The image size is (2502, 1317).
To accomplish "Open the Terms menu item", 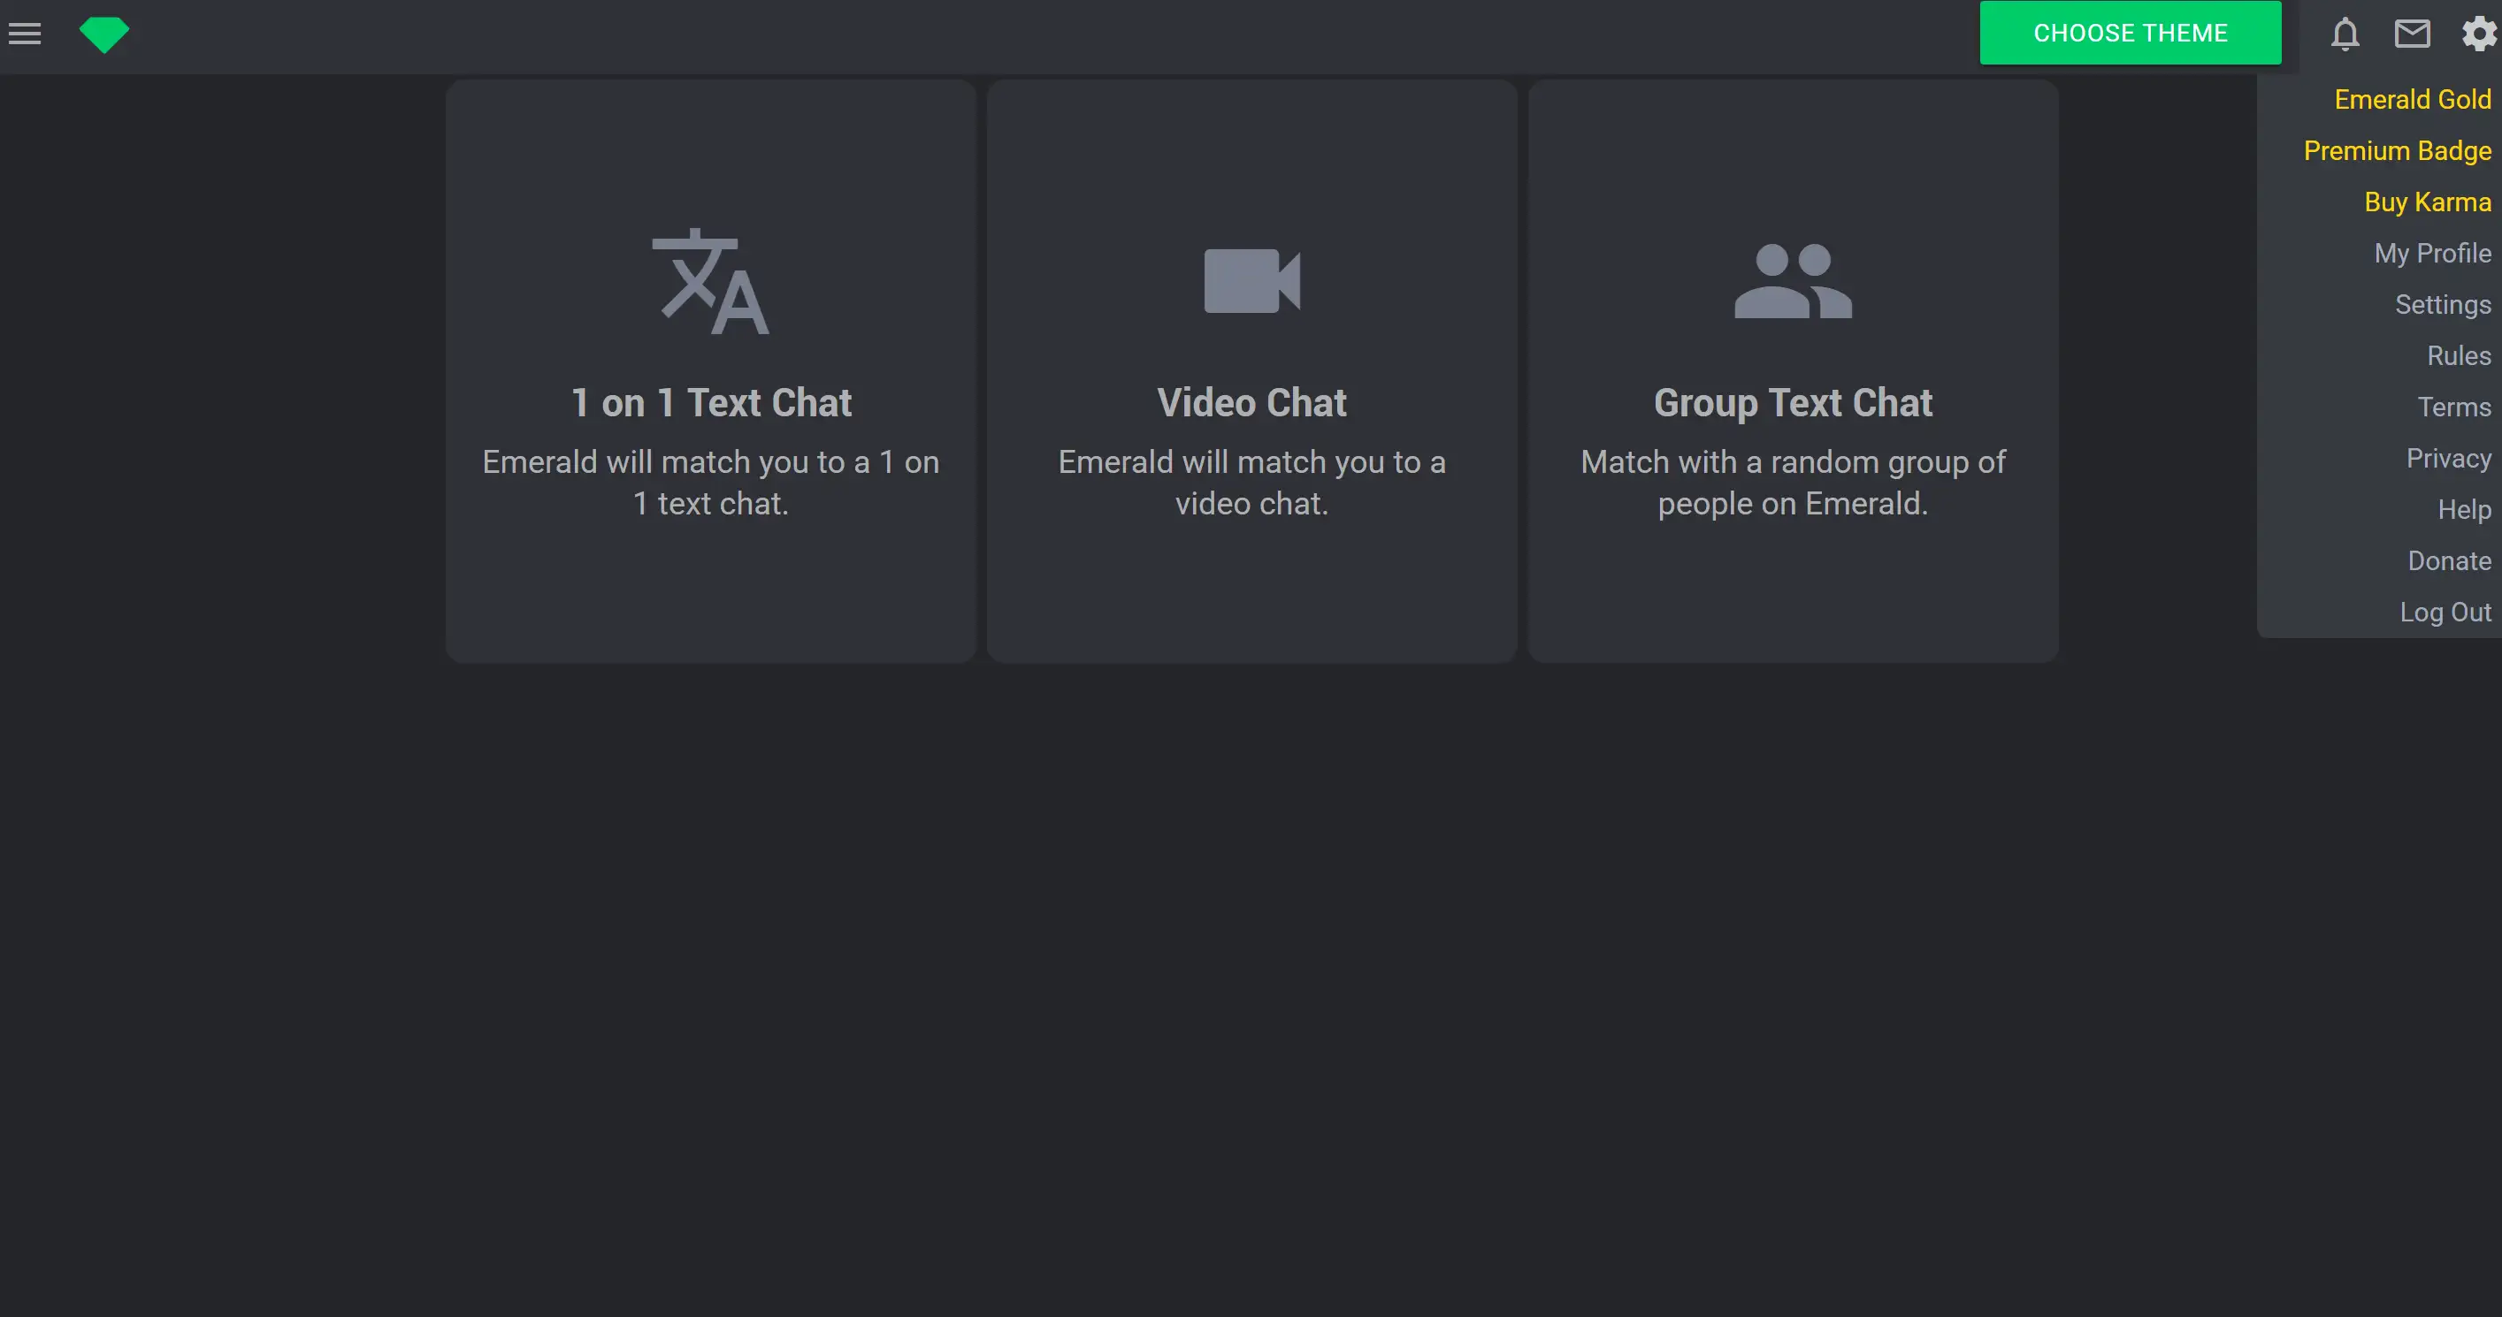I will coord(2453,407).
